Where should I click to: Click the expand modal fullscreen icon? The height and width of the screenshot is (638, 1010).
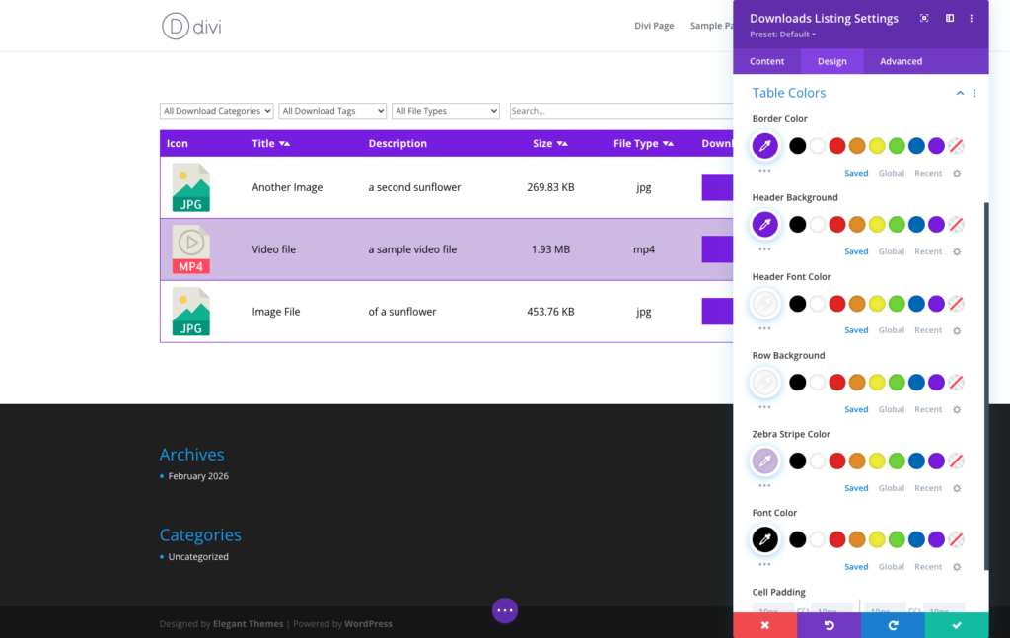[924, 18]
